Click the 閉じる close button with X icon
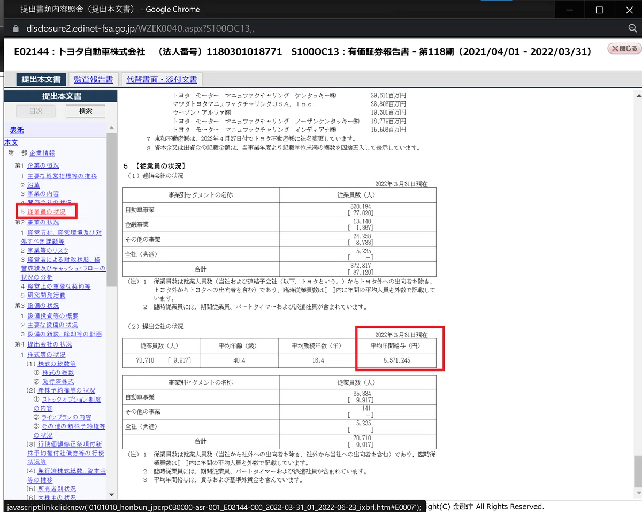 click(x=624, y=49)
